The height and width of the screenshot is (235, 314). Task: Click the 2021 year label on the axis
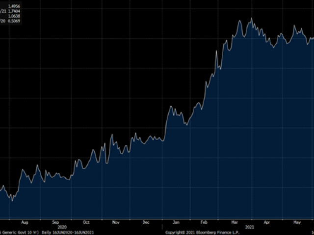249,227
